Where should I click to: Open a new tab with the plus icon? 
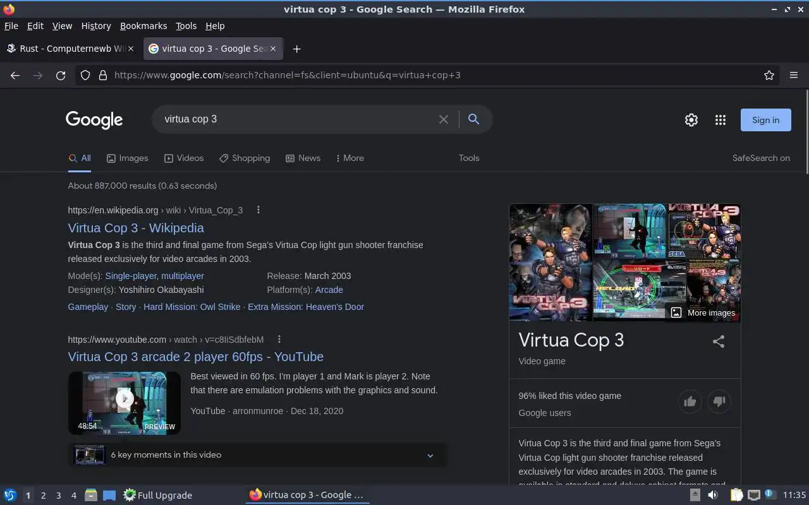pos(296,49)
